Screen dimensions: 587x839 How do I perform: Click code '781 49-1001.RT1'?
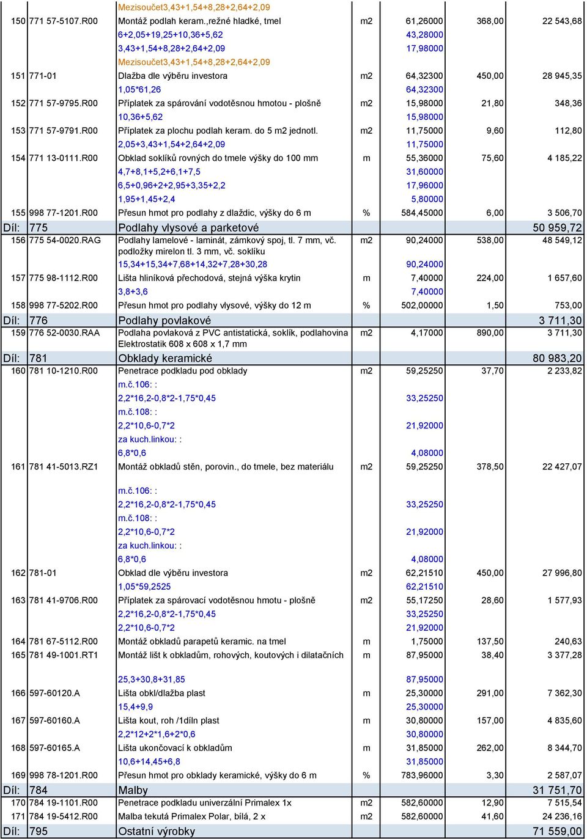click(63, 655)
